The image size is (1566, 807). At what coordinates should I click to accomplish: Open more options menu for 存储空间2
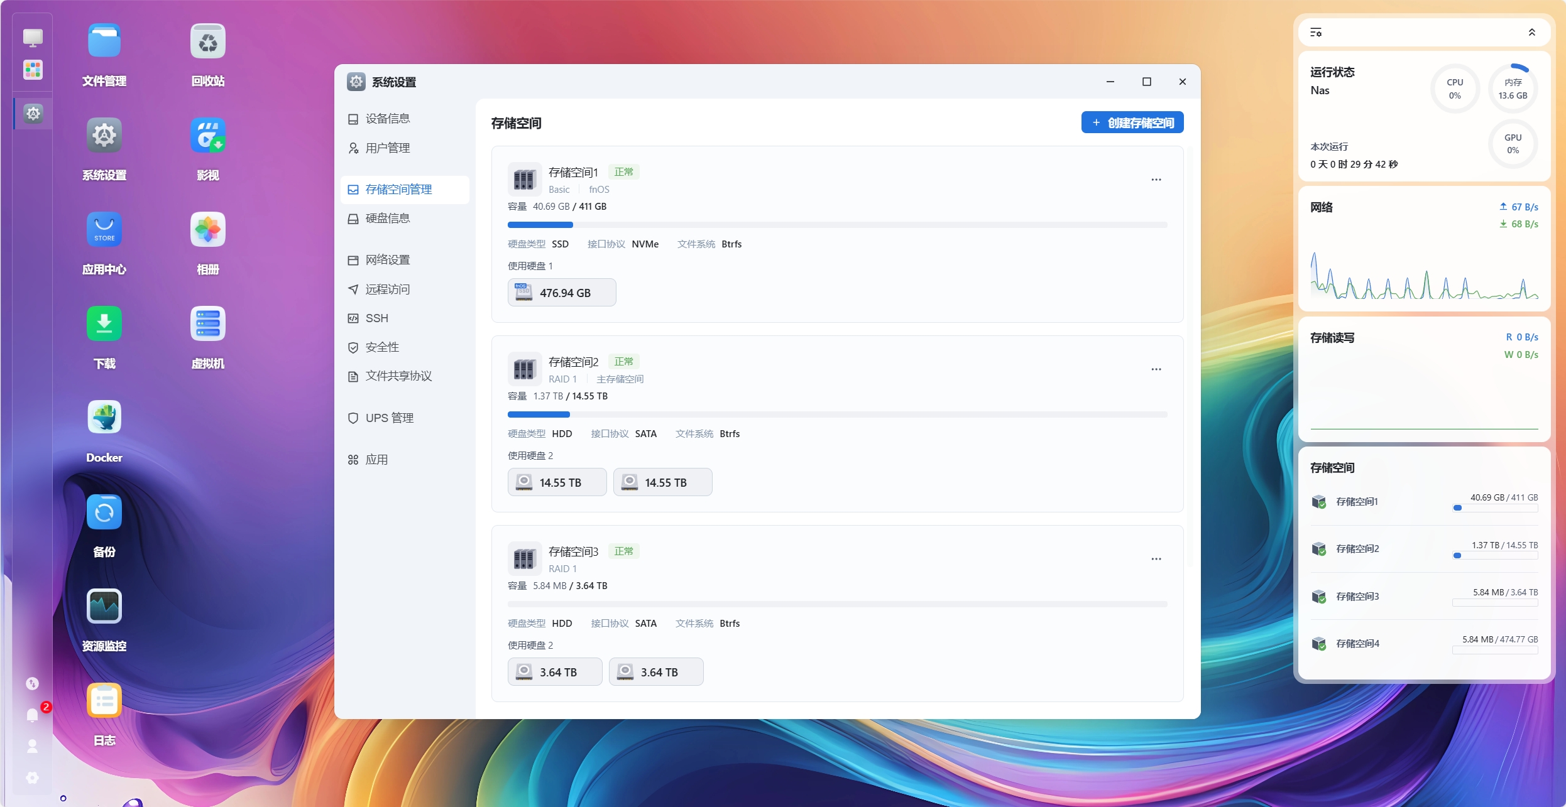pos(1156,369)
